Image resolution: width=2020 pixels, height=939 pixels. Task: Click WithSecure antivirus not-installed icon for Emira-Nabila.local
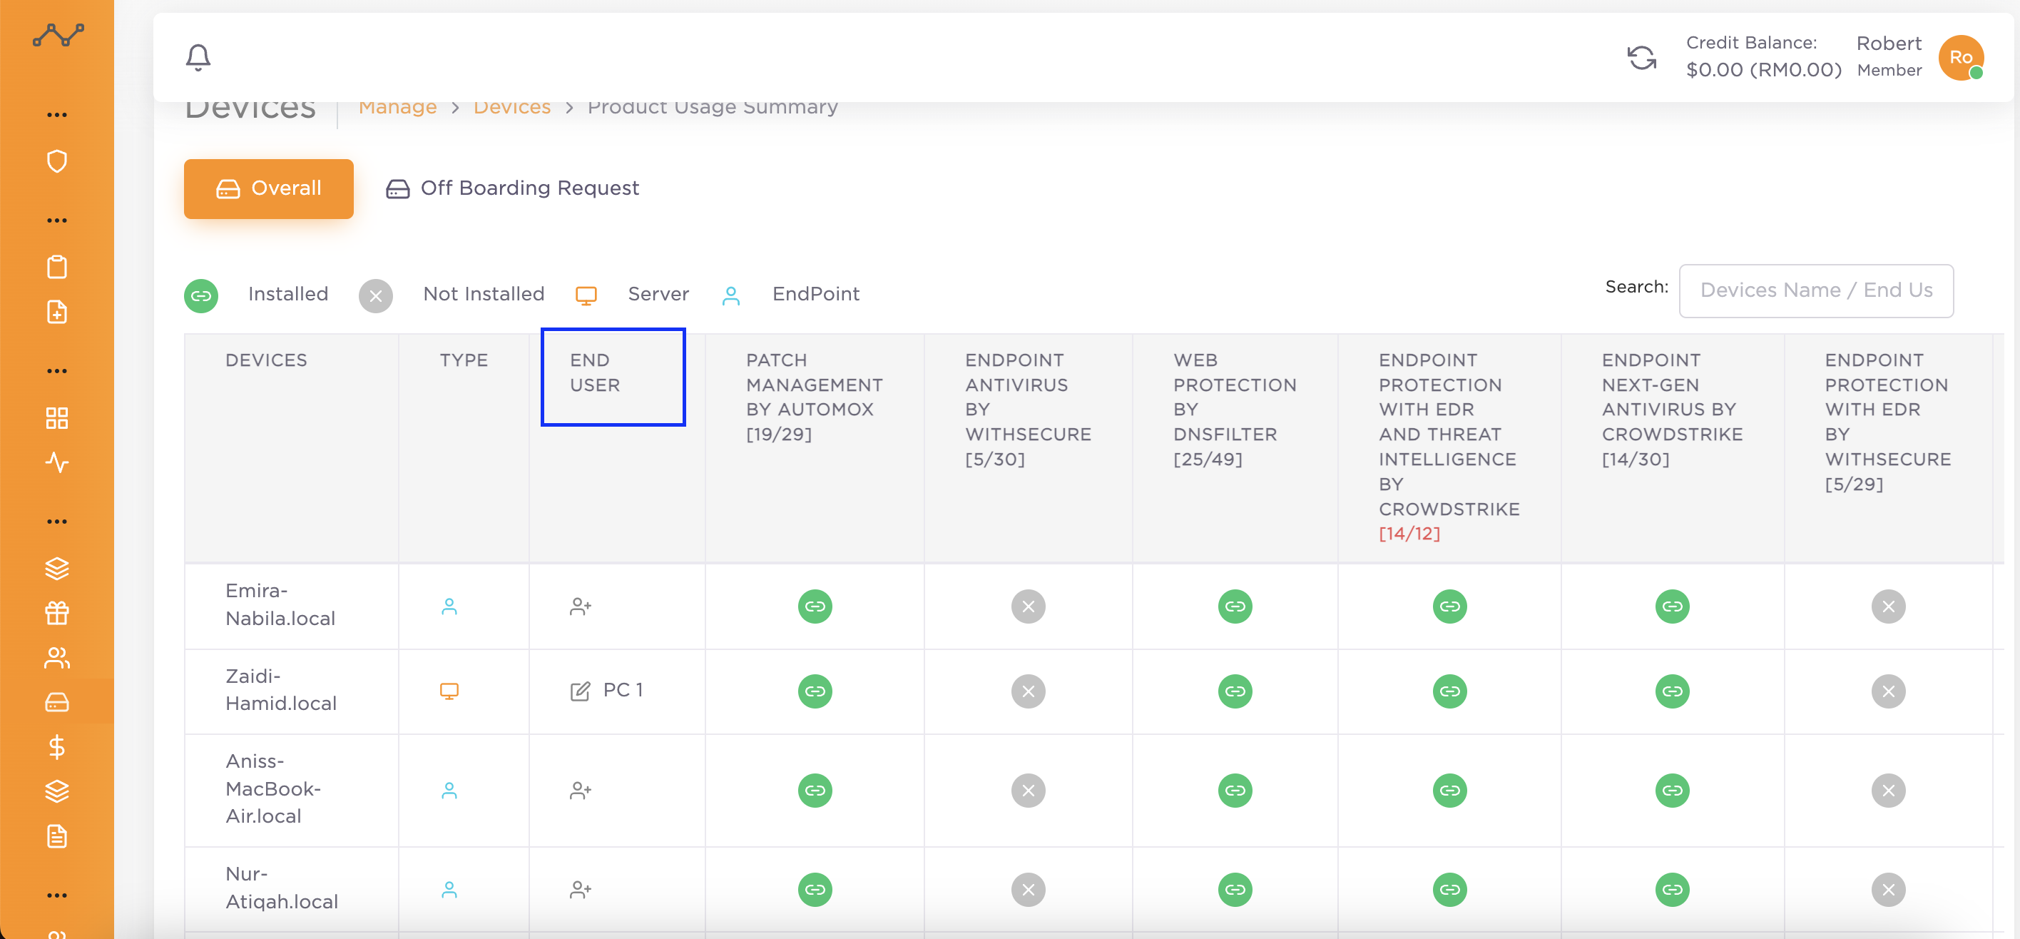[1028, 606]
